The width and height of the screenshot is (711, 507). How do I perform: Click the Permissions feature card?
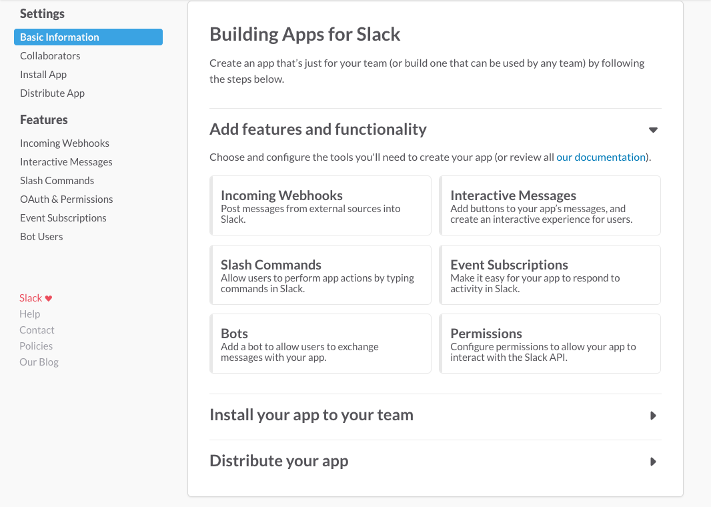pos(550,344)
